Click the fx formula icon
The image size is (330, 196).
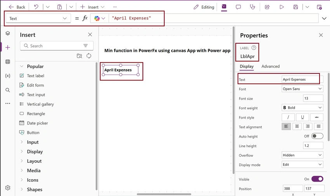pos(85,18)
